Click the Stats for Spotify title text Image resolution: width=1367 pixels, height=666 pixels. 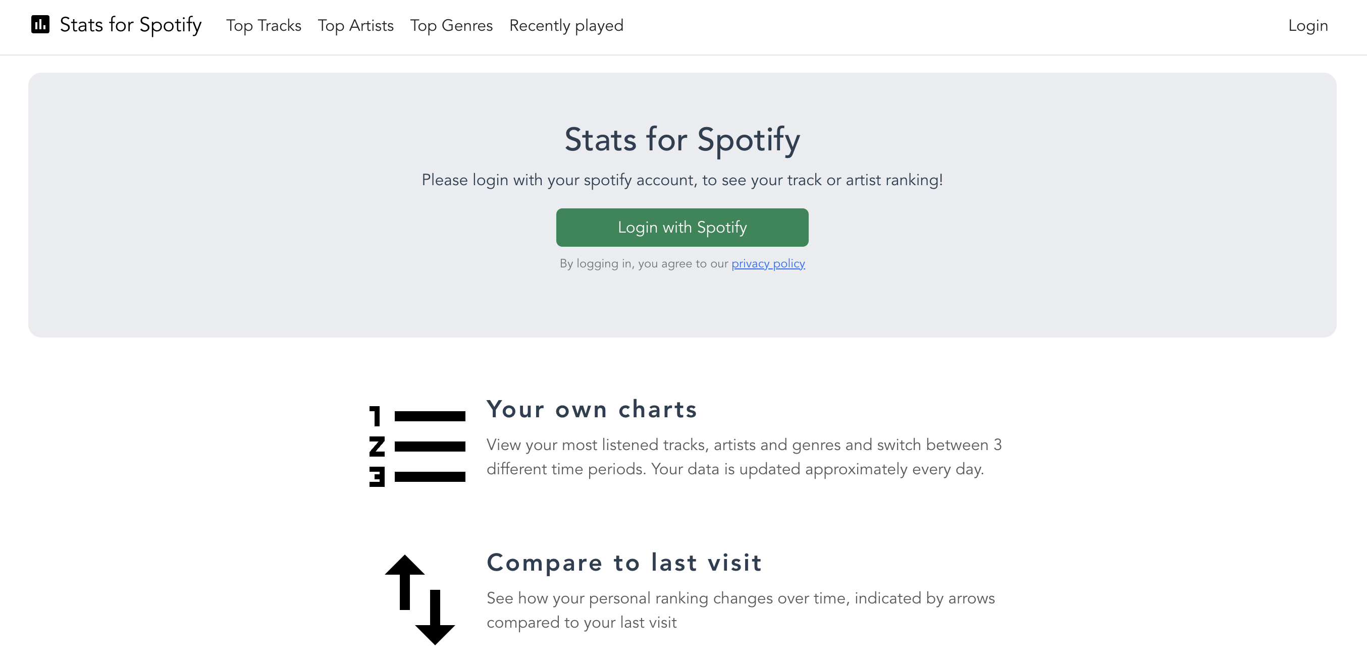click(131, 24)
